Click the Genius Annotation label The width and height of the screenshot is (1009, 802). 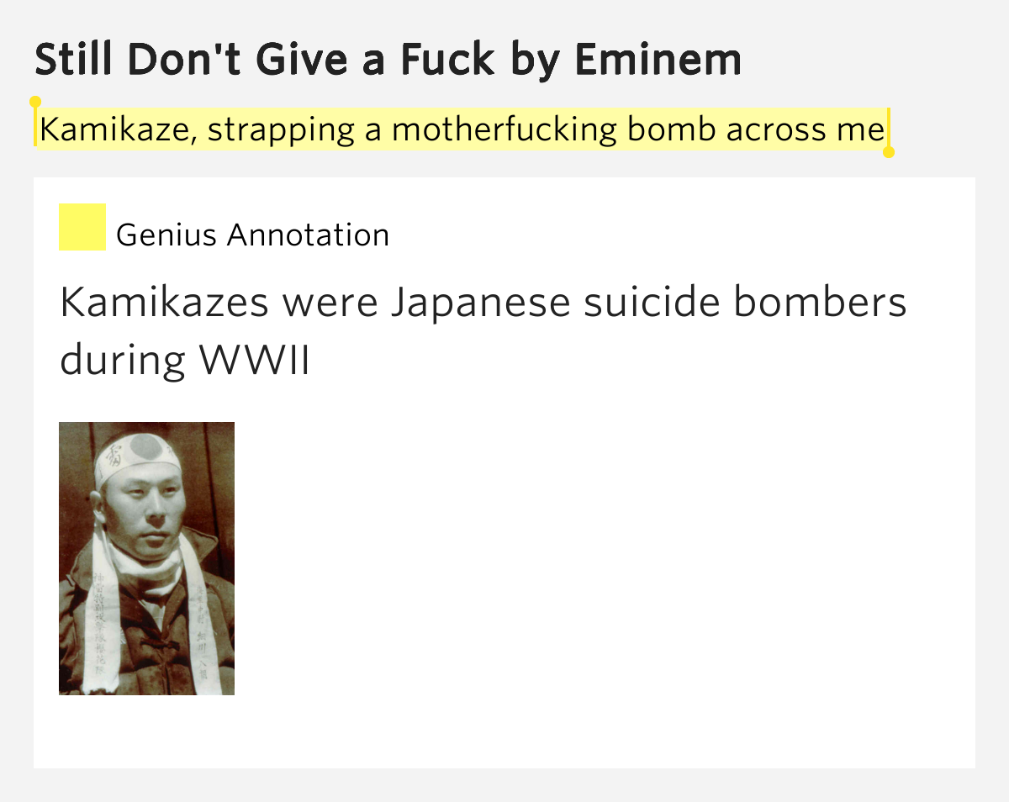(x=253, y=235)
